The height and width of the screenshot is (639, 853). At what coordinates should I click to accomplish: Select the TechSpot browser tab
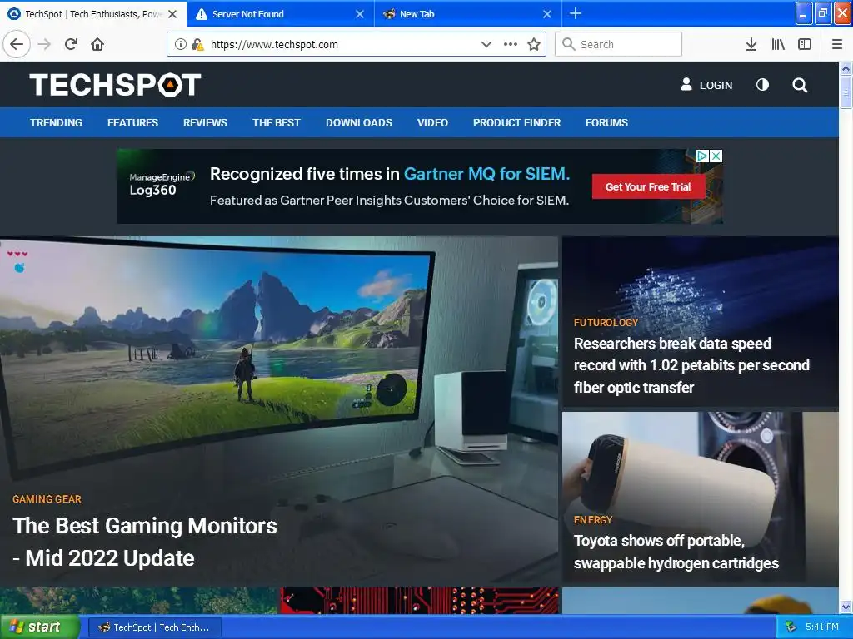click(x=93, y=13)
